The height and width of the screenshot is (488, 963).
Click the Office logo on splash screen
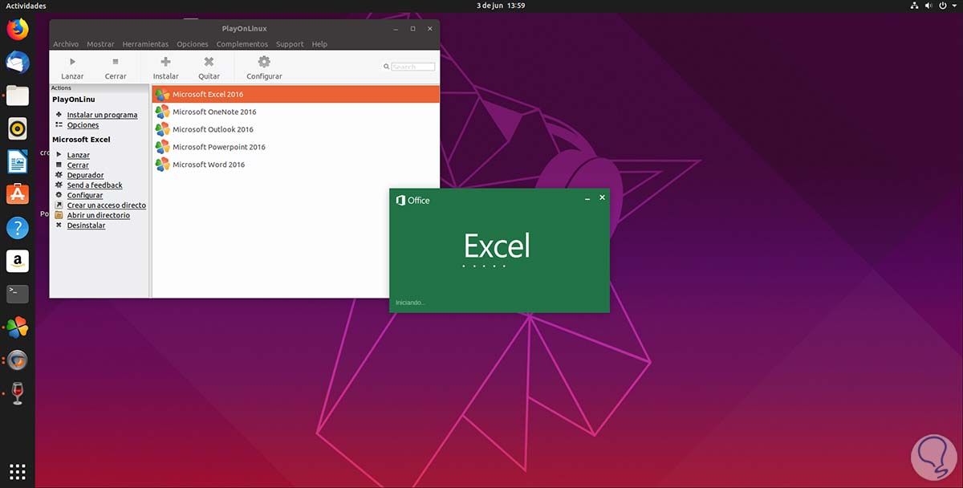click(412, 200)
